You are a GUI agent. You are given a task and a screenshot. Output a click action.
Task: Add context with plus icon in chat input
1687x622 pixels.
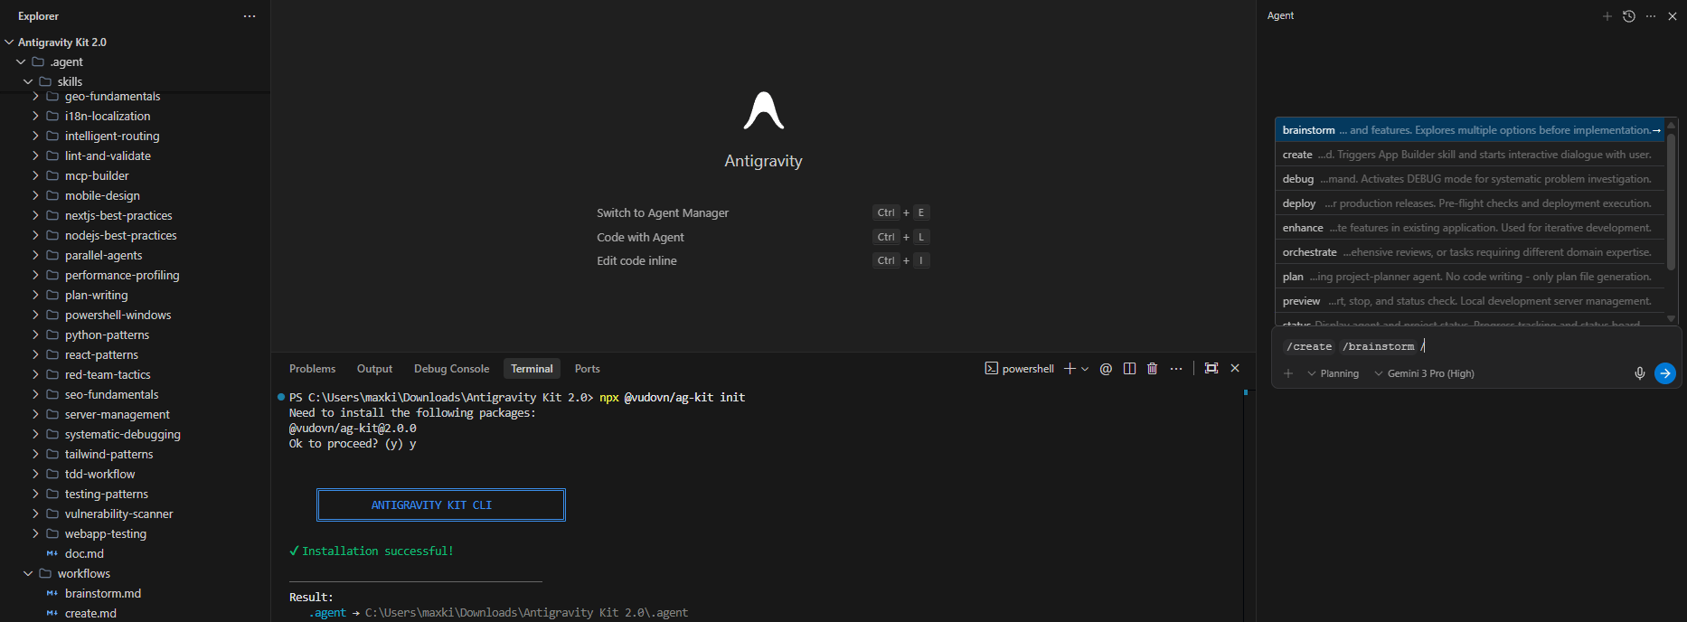[1288, 373]
